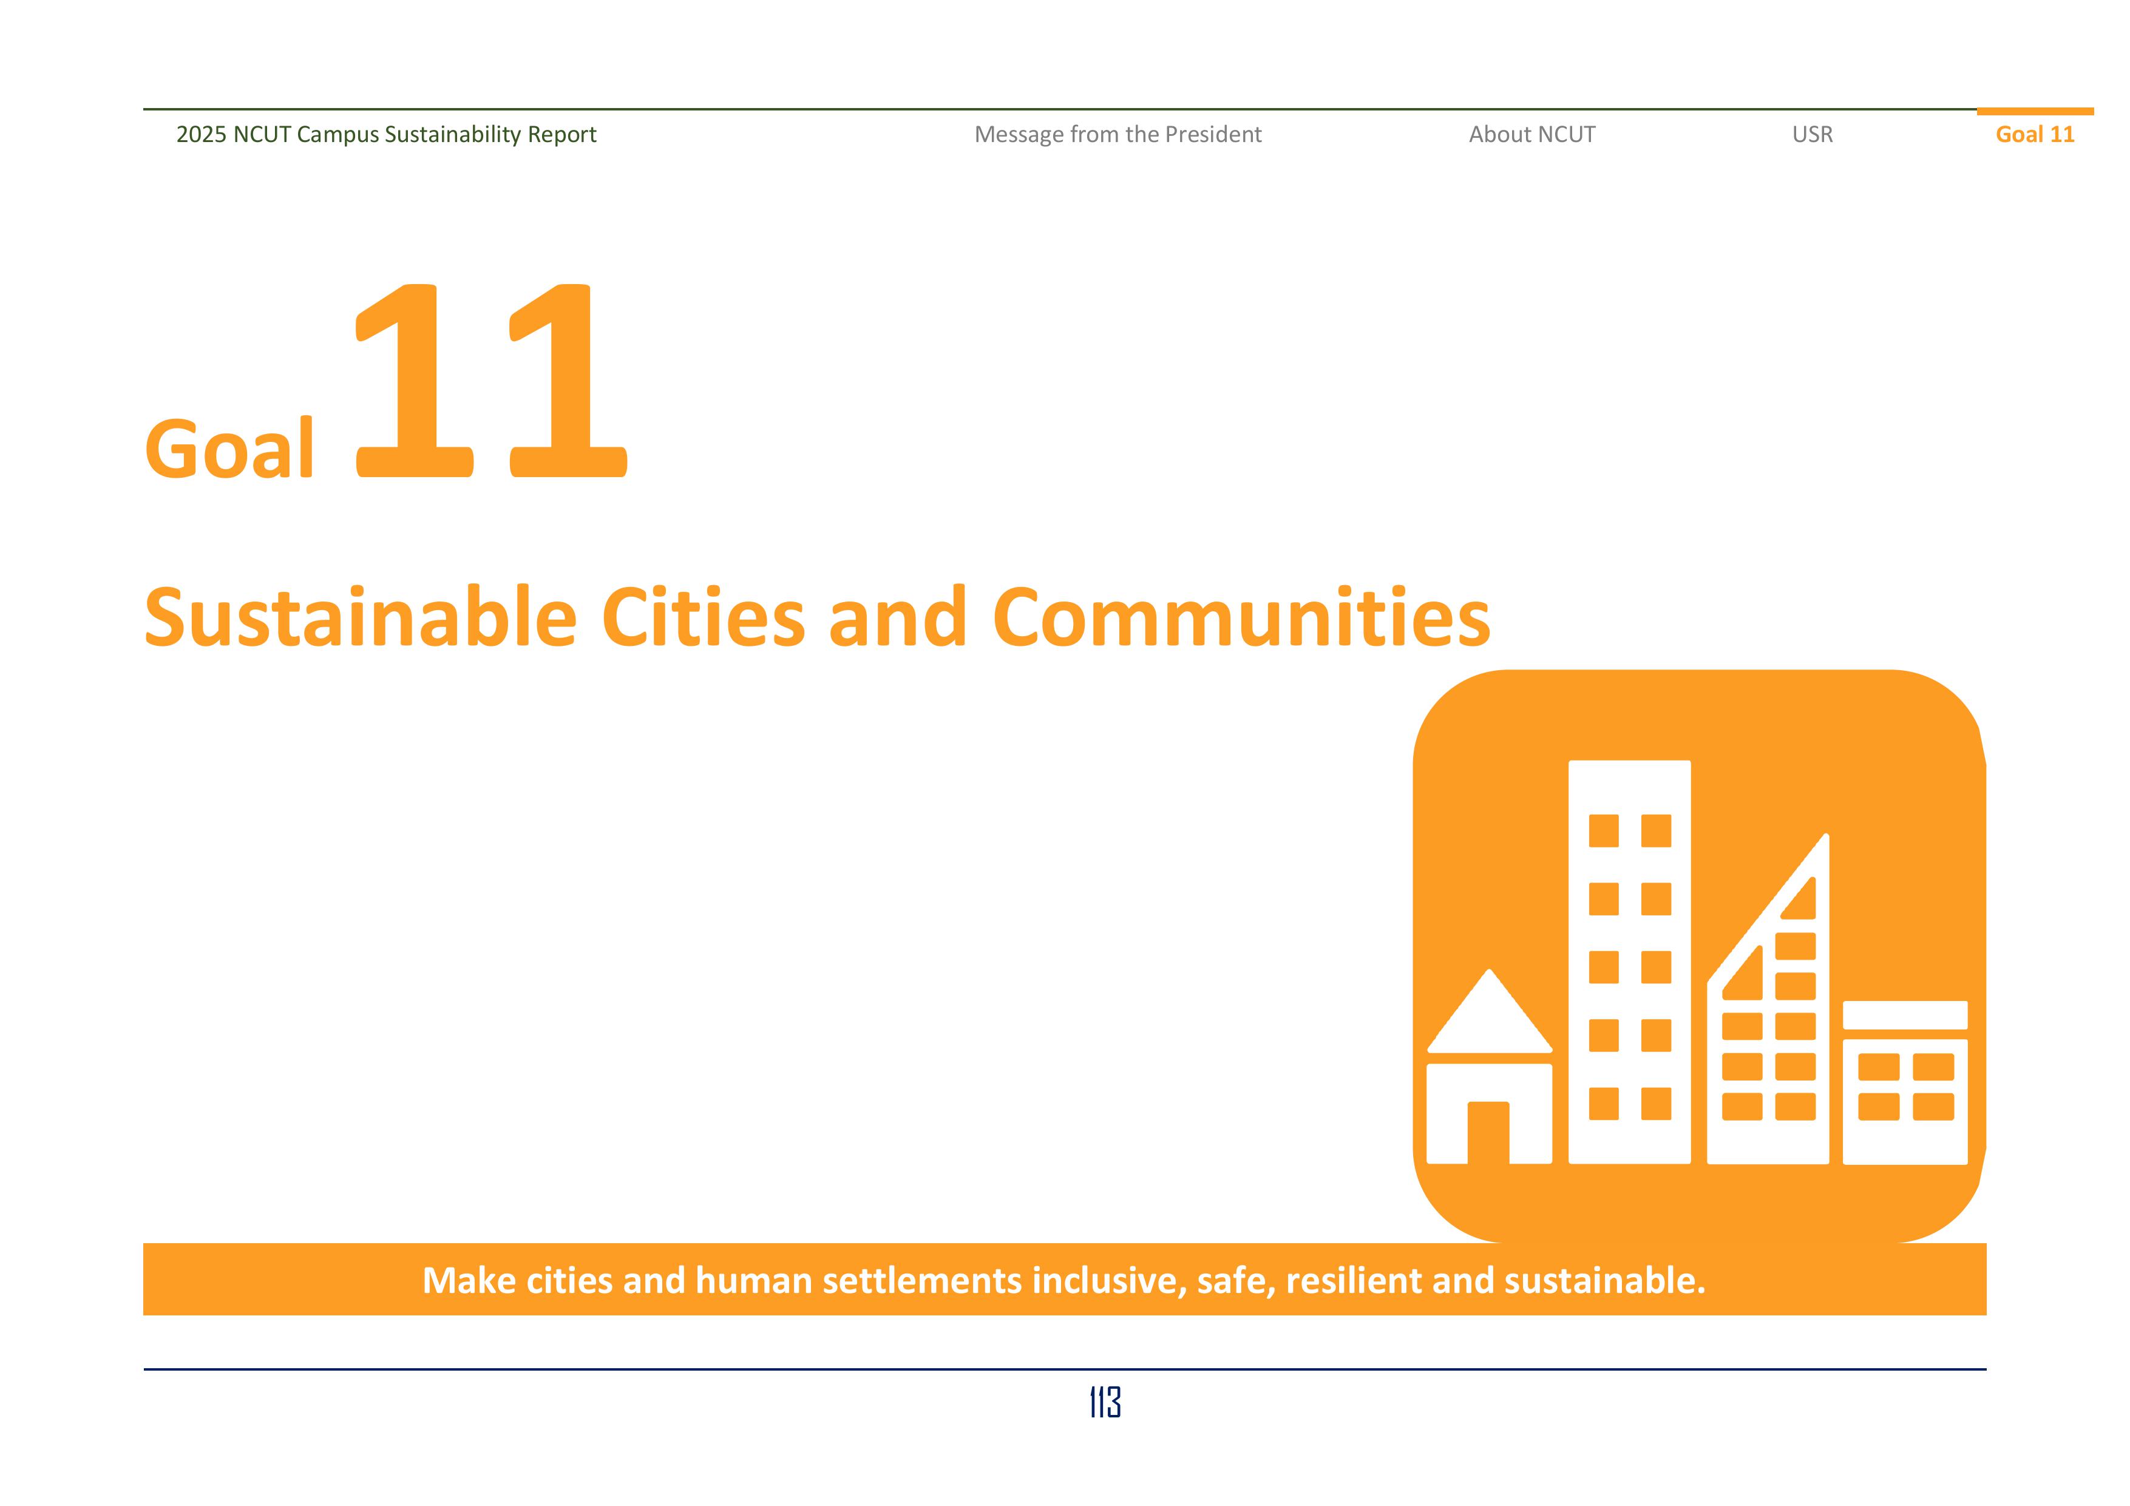The image size is (2130, 1506).
Task: Navigate to the USR section
Action: click(1811, 134)
